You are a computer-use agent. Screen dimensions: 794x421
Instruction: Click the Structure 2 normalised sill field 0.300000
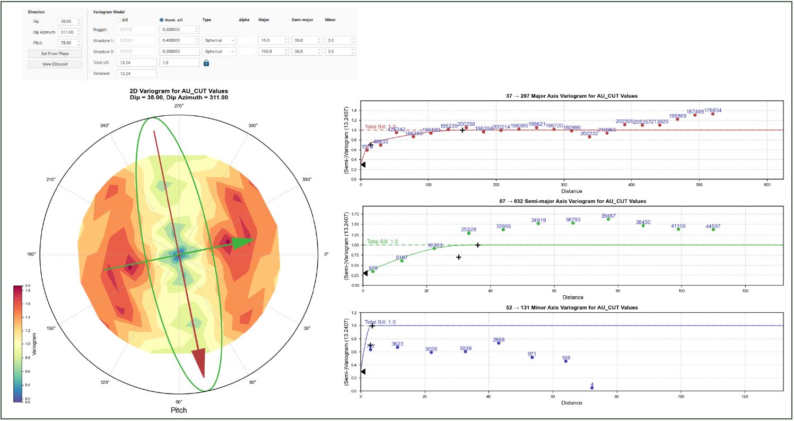179,51
